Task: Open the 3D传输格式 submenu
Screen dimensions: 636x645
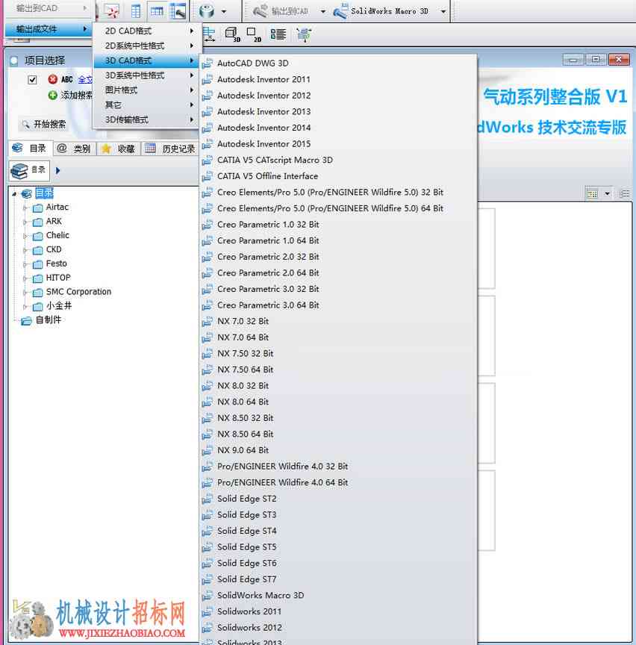Action: (x=146, y=119)
